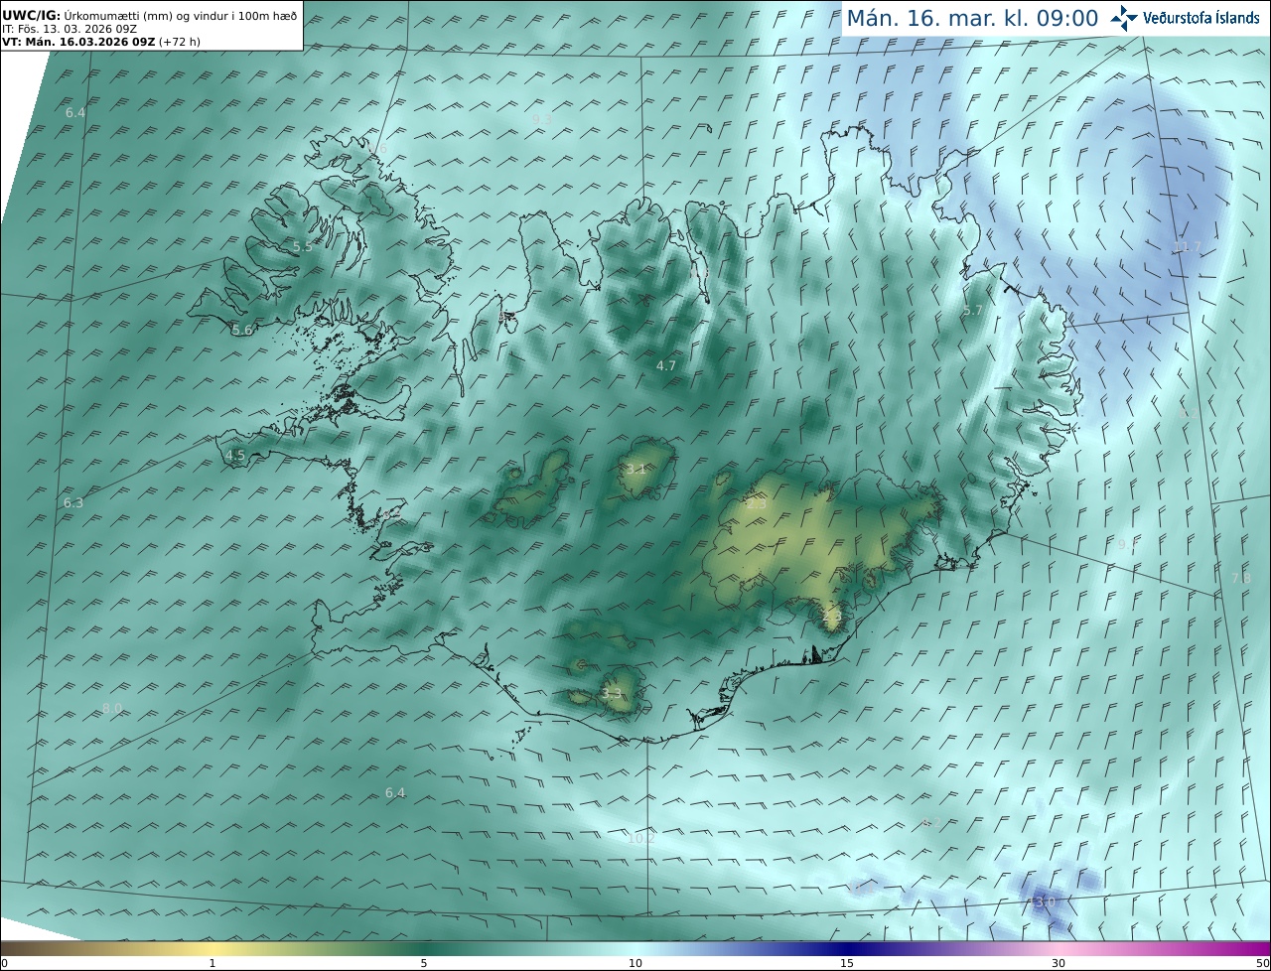
Task: Click the 3.3 value label on the map
Action: pyautogui.click(x=612, y=693)
